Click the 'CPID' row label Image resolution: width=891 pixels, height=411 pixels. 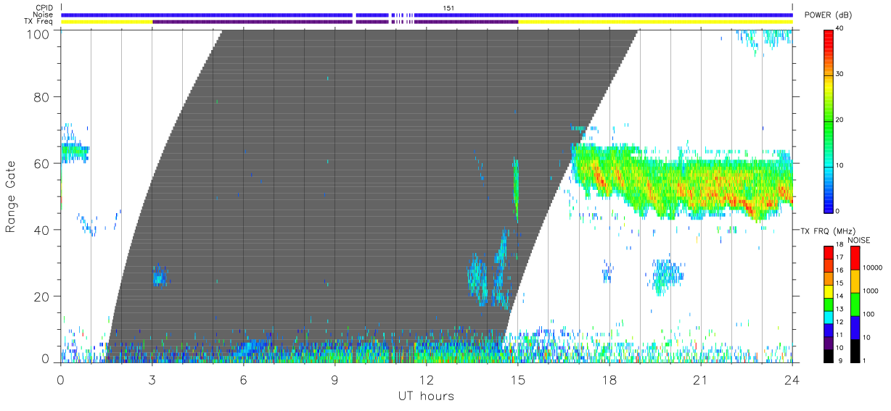[44, 8]
